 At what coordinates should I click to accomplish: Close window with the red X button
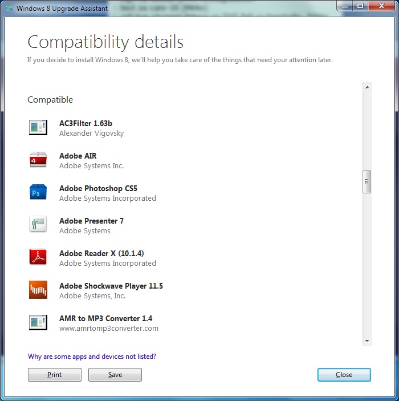381,6
